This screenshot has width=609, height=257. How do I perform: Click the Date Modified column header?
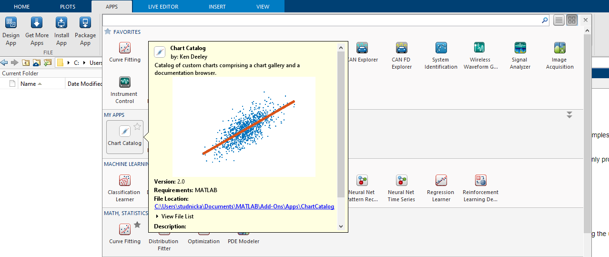85,84
